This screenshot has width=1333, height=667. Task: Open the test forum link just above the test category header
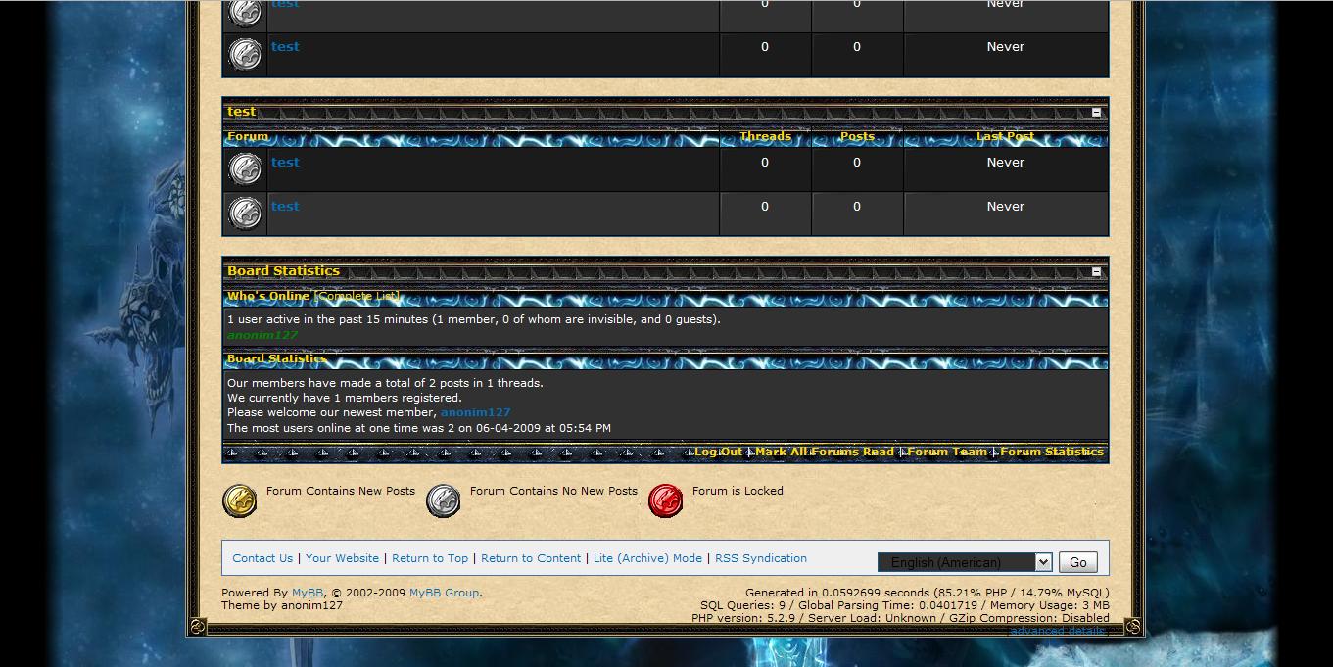pyautogui.click(x=285, y=47)
